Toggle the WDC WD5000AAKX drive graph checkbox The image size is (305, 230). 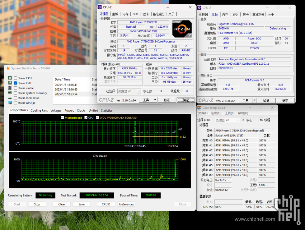97,118
